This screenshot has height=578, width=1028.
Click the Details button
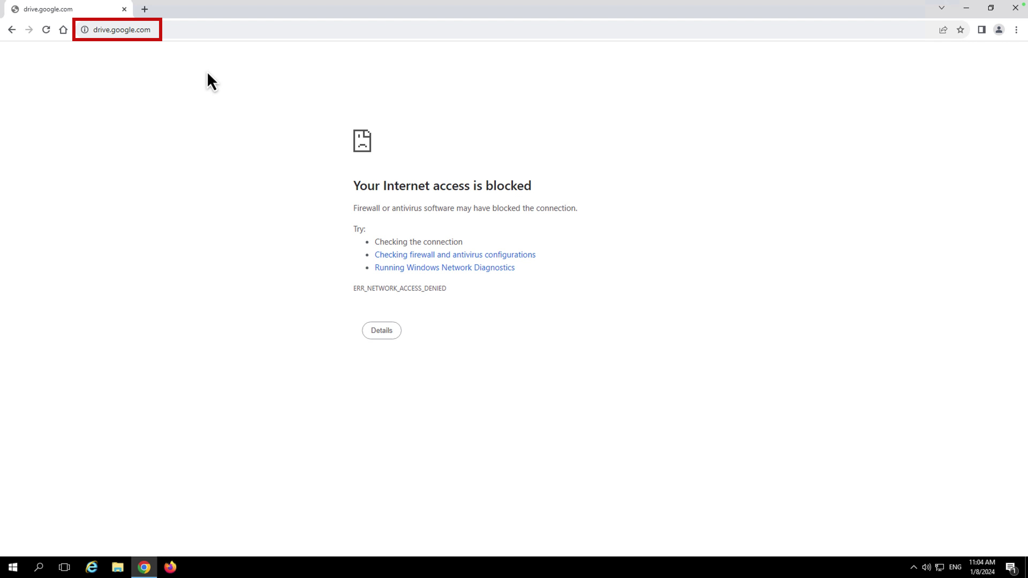382,331
